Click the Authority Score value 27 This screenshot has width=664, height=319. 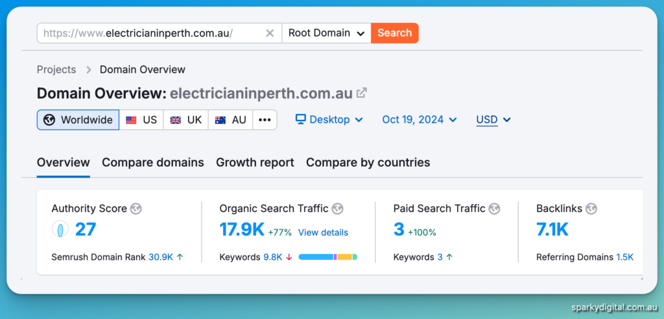point(86,230)
